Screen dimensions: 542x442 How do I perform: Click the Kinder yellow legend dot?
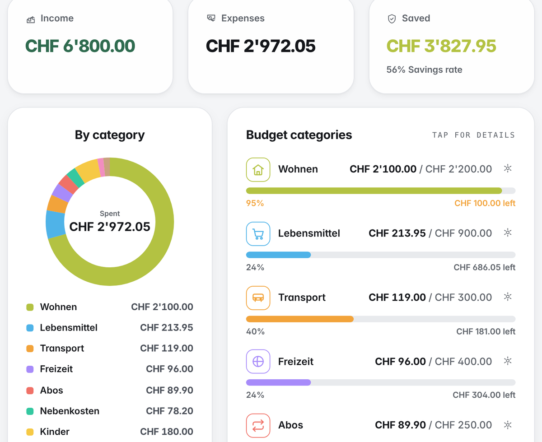pyautogui.click(x=30, y=432)
